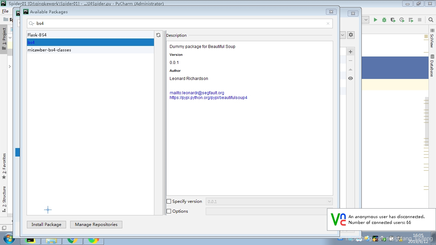
Task: Open the File menu
Action: click(x=5, y=11)
